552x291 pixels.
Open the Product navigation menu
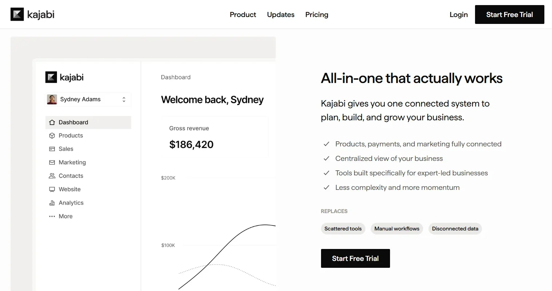[x=243, y=14]
